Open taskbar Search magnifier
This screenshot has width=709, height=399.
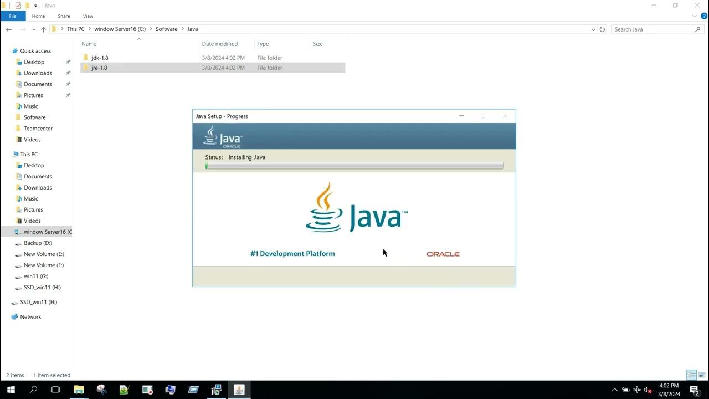(x=33, y=390)
